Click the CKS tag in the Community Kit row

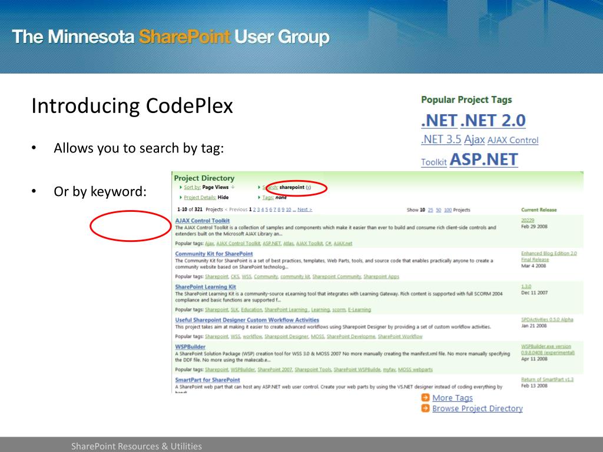(235, 277)
